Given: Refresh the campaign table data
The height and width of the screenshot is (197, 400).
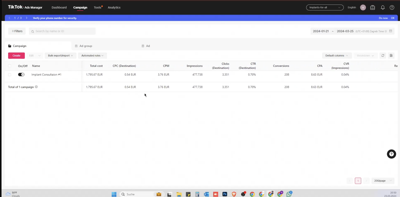Looking at the screenshot, I should 382,55.
